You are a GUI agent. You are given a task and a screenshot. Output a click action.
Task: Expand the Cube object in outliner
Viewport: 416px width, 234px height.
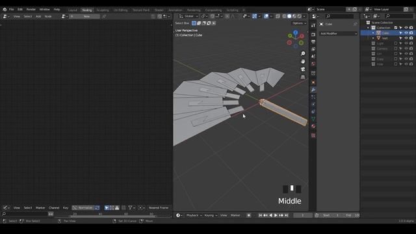click(373, 33)
